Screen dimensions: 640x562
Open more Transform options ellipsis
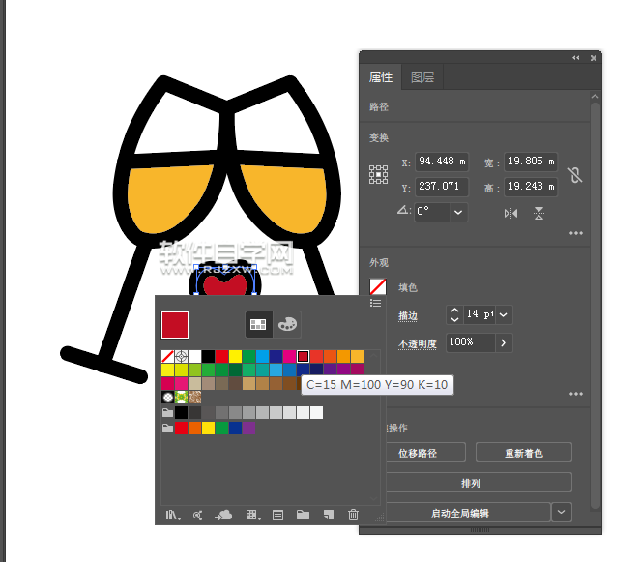(576, 233)
